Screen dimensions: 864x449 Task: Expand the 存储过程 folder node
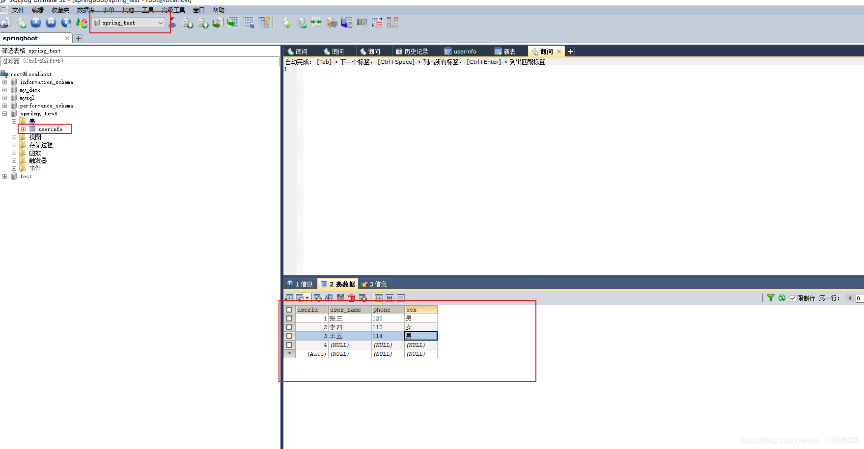14,145
